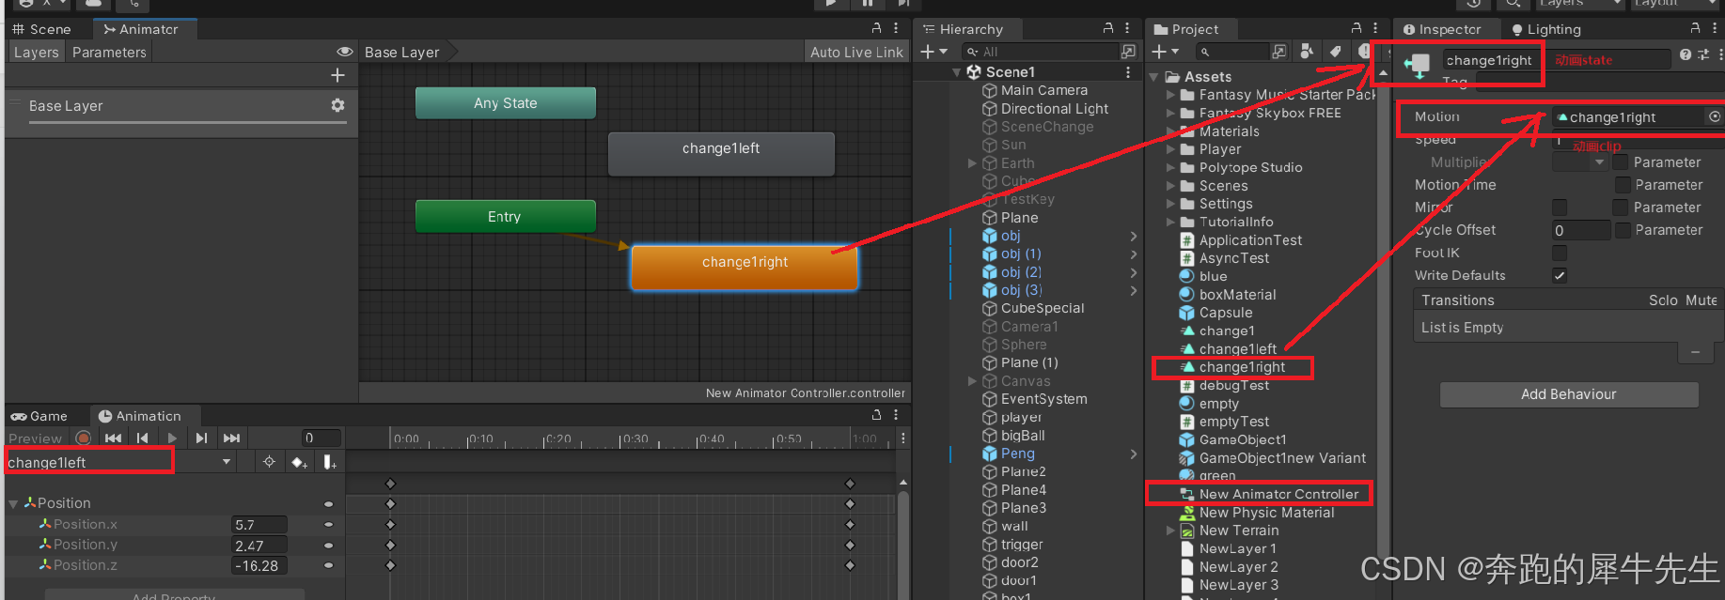The width and height of the screenshot is (1725, 600).
Task: Open Scene1 row options menu
Action: coord(1128,72)
